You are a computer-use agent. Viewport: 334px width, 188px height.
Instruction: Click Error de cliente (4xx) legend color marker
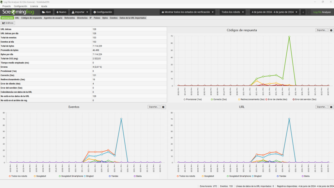[x=266, y=99]
